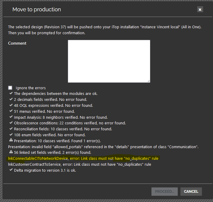Click checkmark icon beside Reconciliation fields
This screenshot has width=213, height=202.
[11, 129]
